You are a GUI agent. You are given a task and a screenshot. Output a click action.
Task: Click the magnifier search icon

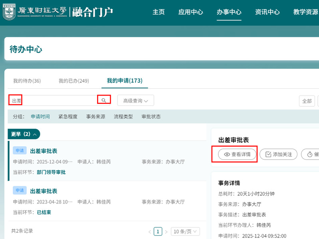click(x=104, y=100)
